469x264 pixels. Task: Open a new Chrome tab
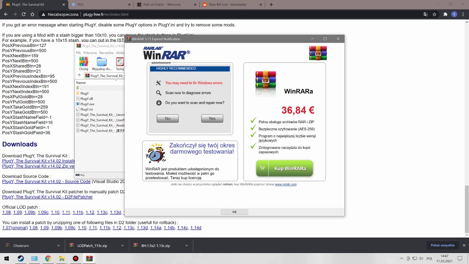(x=271, y=5)
